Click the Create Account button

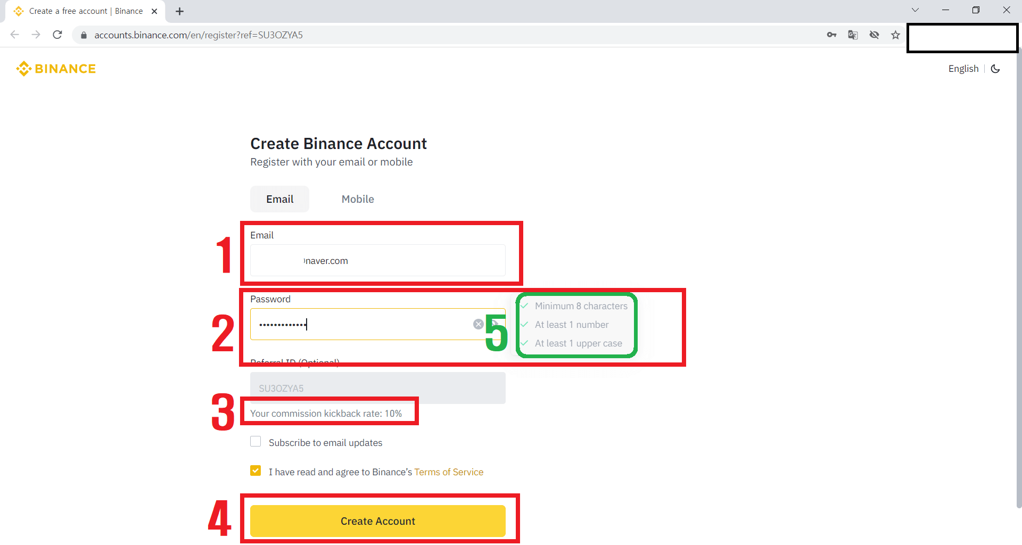click(378, 521)
